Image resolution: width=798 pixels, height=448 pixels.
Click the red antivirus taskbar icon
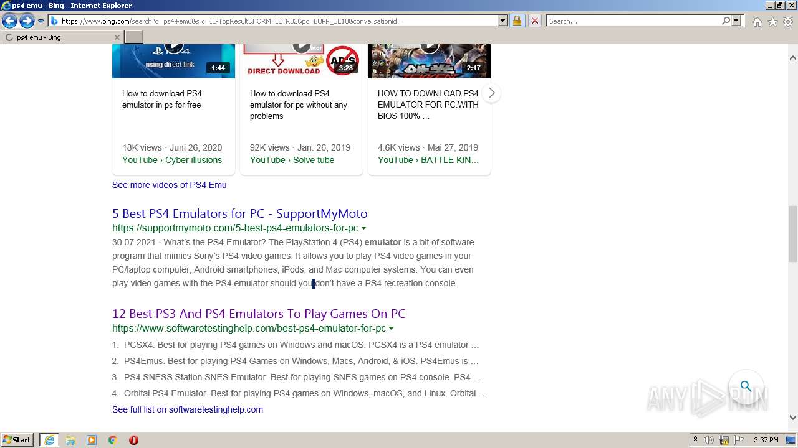click(x=133, y=440)
